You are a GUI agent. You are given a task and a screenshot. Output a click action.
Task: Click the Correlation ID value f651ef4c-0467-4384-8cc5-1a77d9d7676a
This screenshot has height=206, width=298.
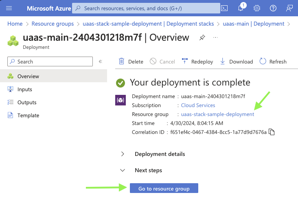tap(218, 132)
